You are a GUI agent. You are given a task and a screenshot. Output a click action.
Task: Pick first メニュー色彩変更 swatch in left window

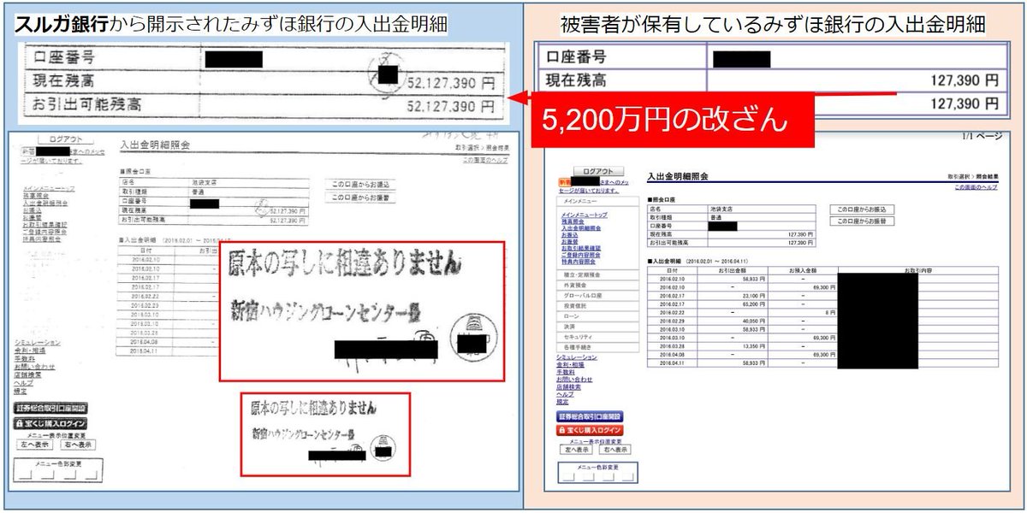27,475
